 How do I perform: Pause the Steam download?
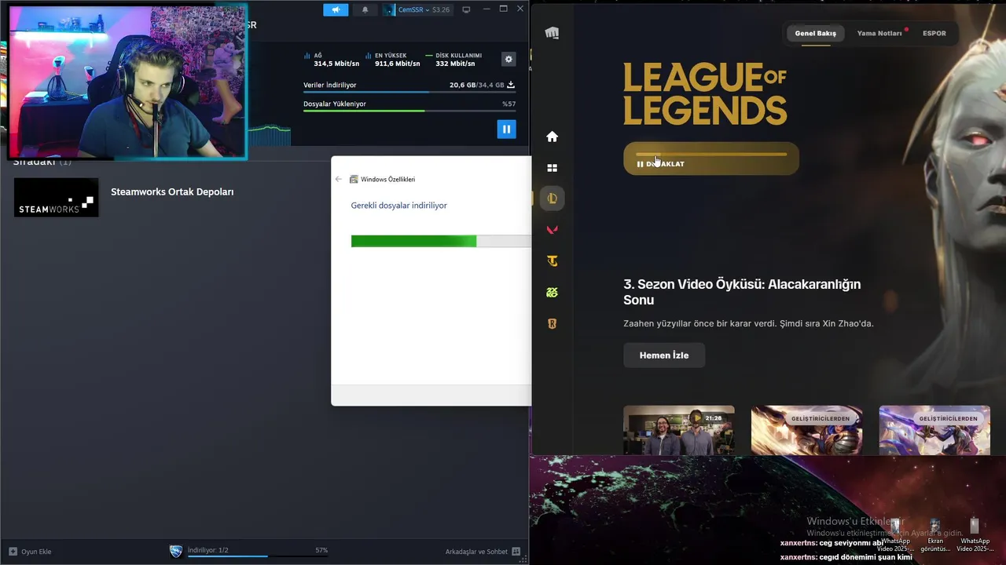506,129
